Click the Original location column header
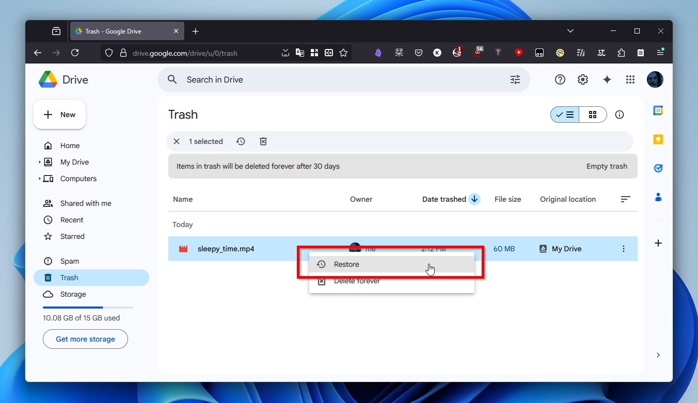 coord(568,199)
